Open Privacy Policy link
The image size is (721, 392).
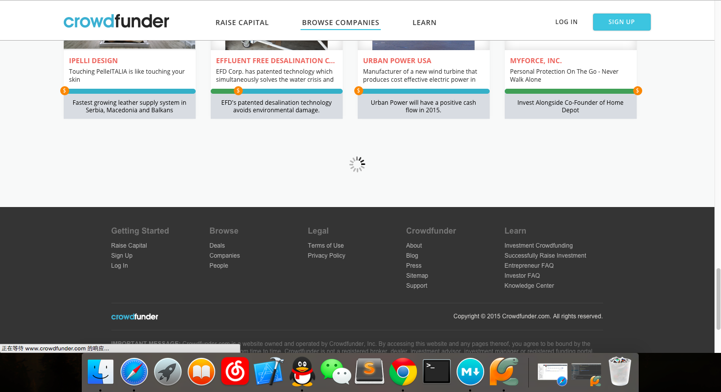(327, 256)
